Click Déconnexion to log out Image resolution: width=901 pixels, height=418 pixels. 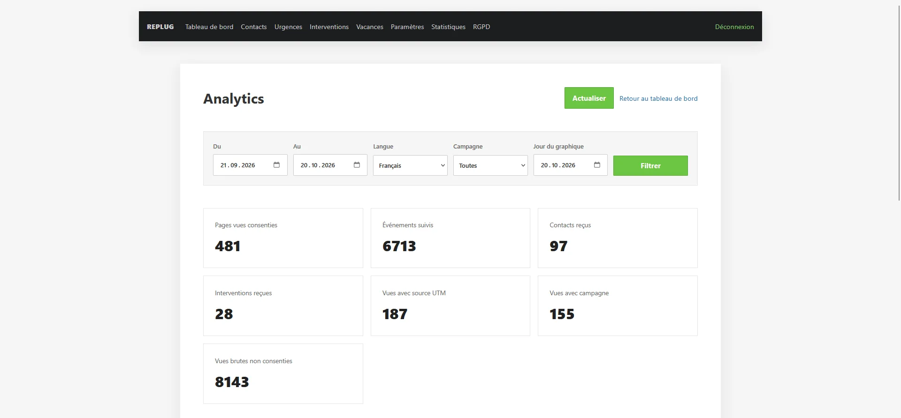click(734, 27)
